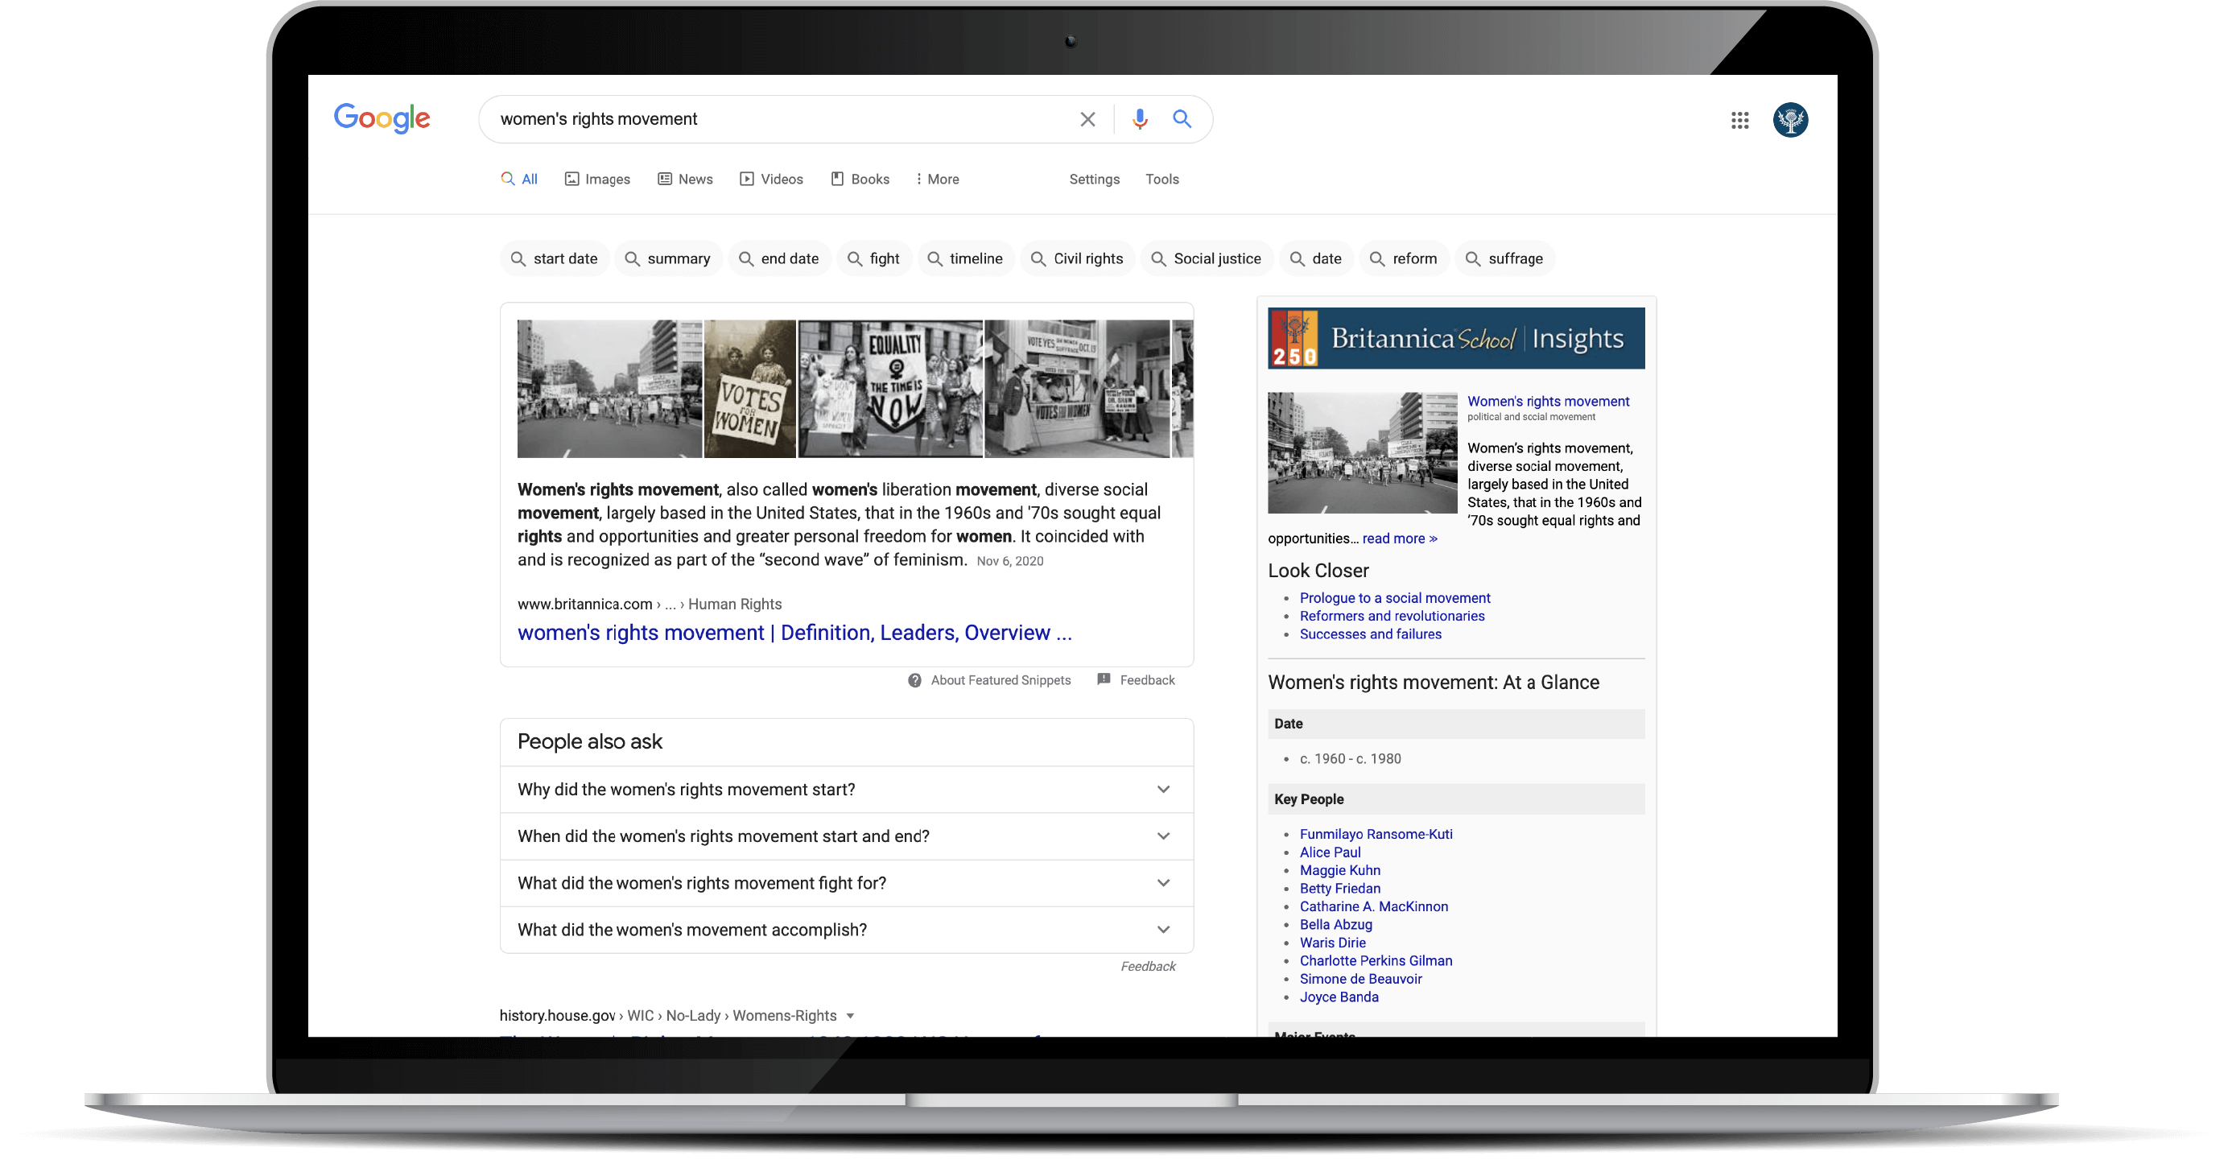Select the 'fight' suggestion chip
Screen dimensions: 2228x1168
(874, 258)
